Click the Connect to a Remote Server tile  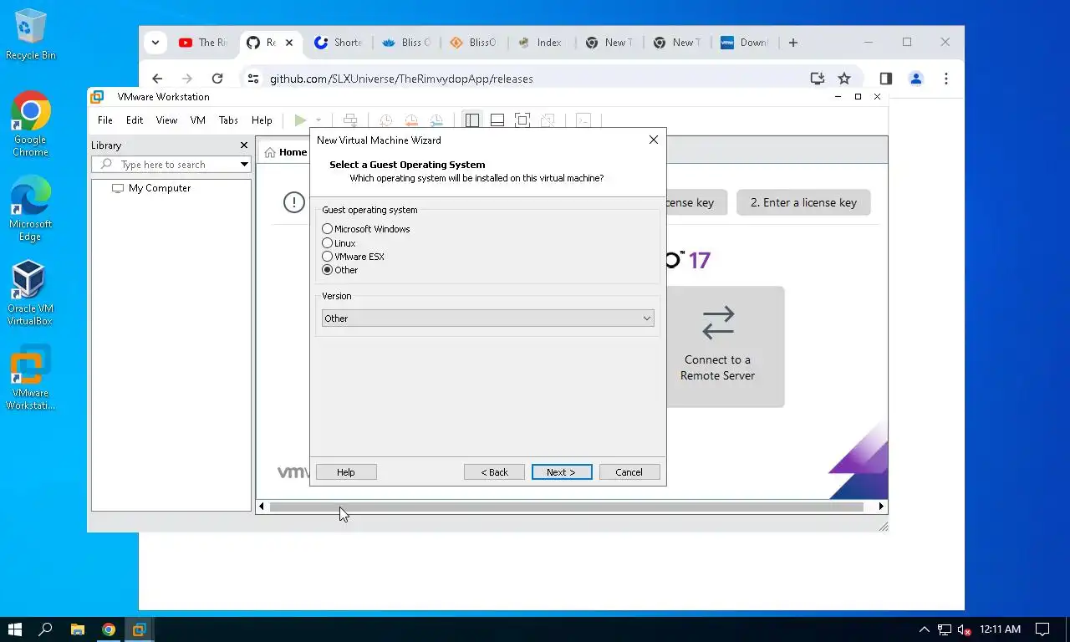click(717, 346)
